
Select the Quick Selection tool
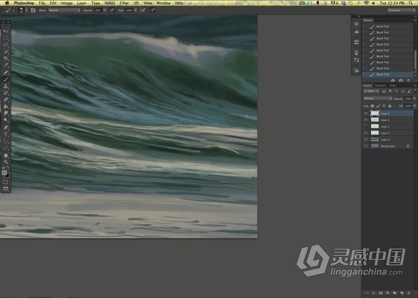(x=6, y=52)
